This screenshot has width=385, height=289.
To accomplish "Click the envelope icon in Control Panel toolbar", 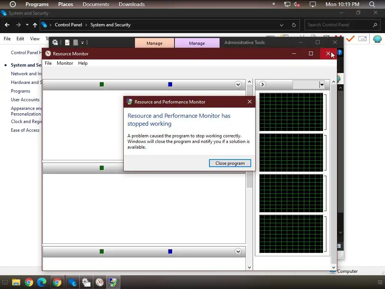I will [x=362, y=39].
